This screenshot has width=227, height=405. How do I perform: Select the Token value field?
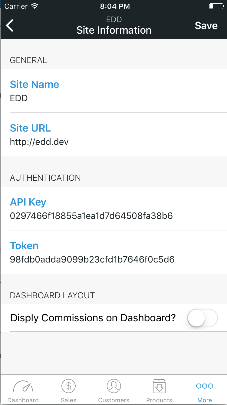point(92,259)
